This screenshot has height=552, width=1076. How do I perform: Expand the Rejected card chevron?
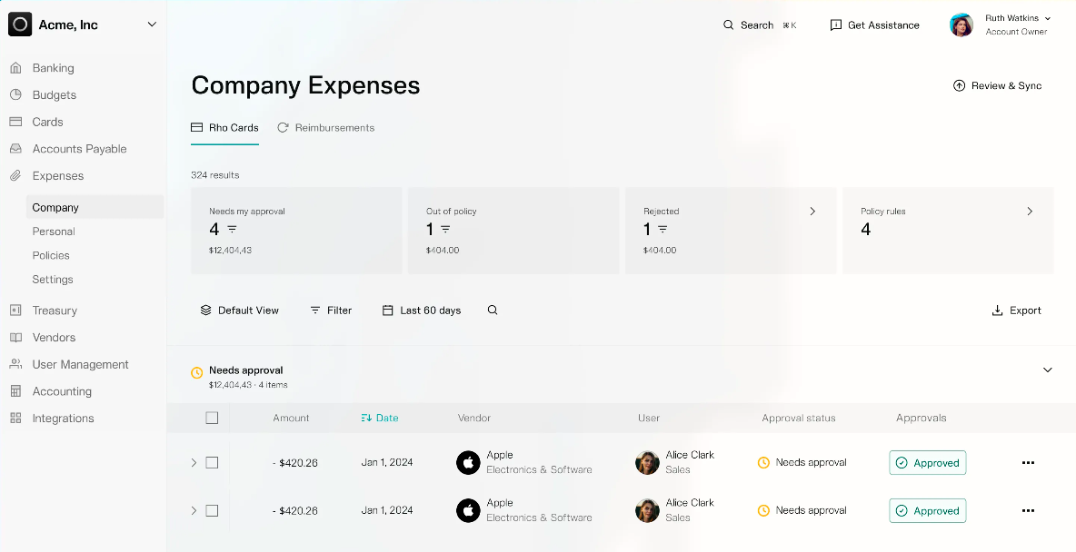coord(812,212)
